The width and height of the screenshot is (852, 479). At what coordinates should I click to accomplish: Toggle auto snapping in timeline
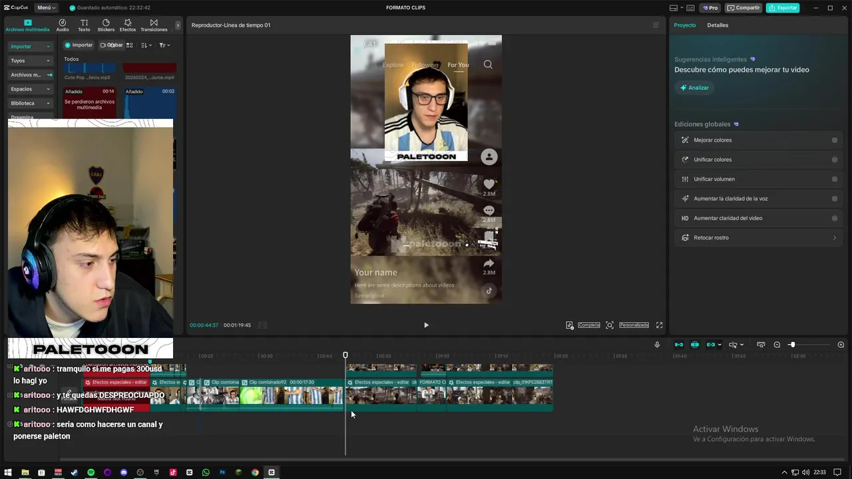pyautogui.click(x=695, y=345)
